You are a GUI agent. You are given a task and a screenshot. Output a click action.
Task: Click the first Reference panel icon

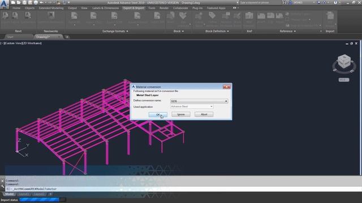pos(261,15)
